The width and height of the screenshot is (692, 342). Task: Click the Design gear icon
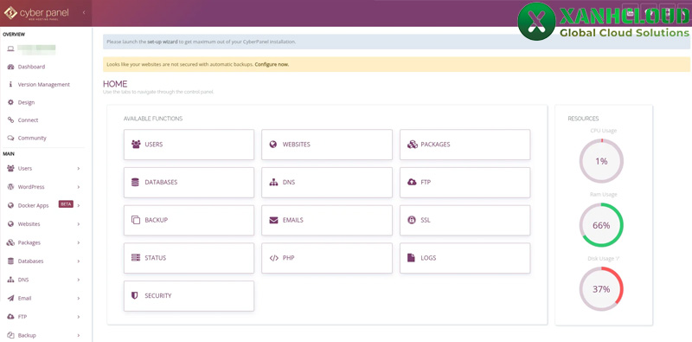coord(10,102)
